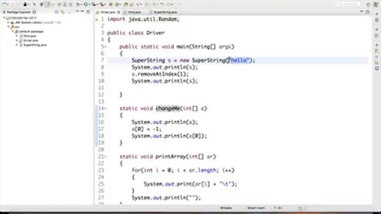This screenshot has height=214, width=381.
Task: Click the green Run toolbar icon
Action: [86, 4]
